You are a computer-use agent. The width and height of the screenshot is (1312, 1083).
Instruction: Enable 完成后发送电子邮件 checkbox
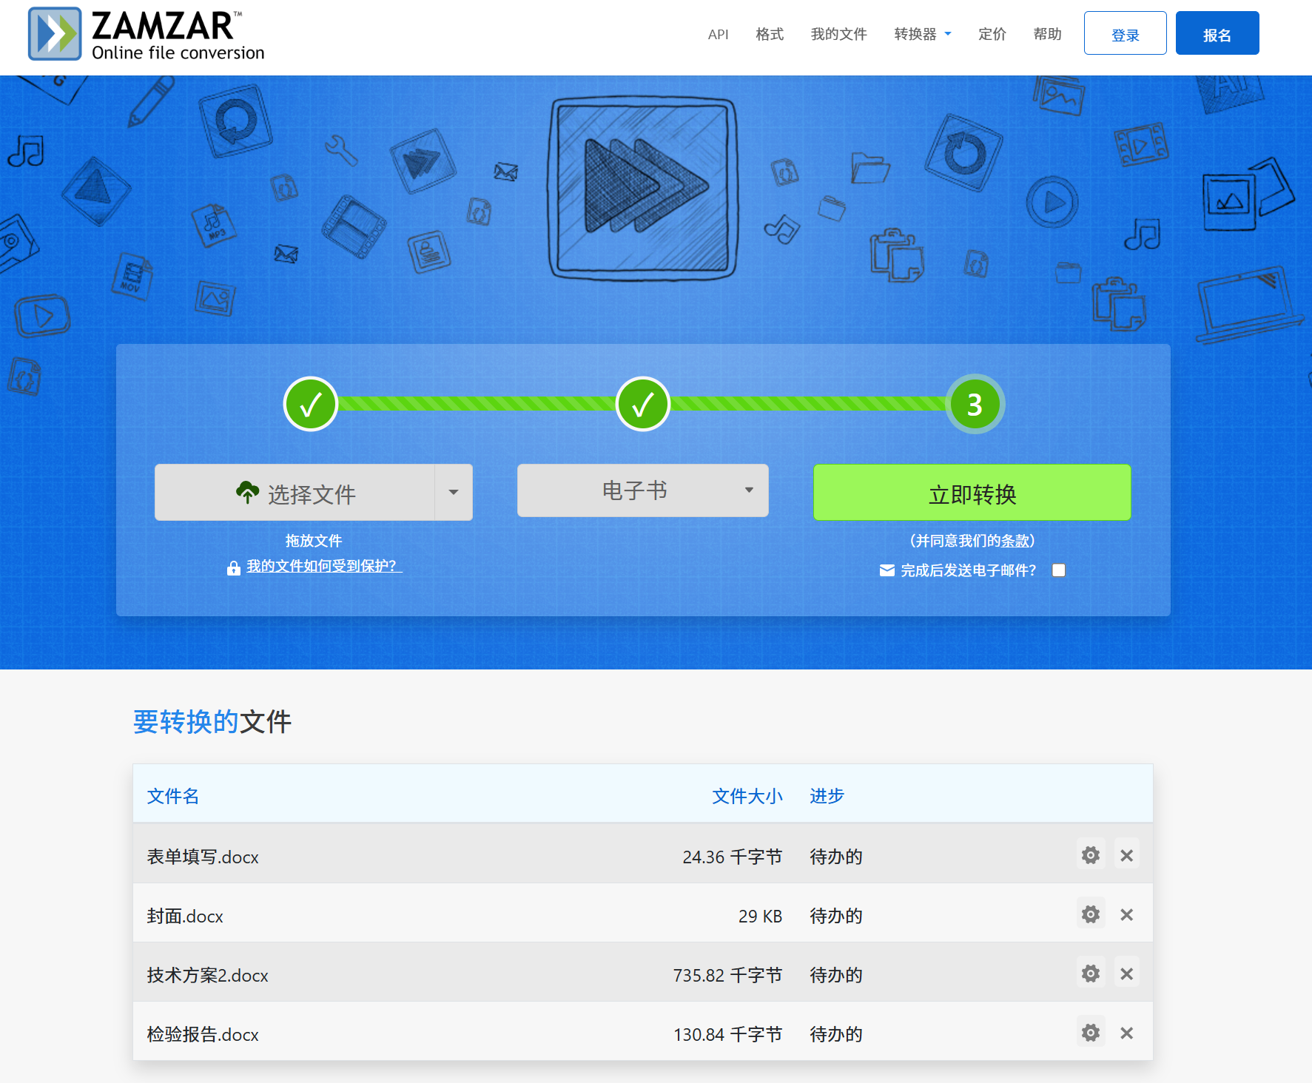[1058, 570]
